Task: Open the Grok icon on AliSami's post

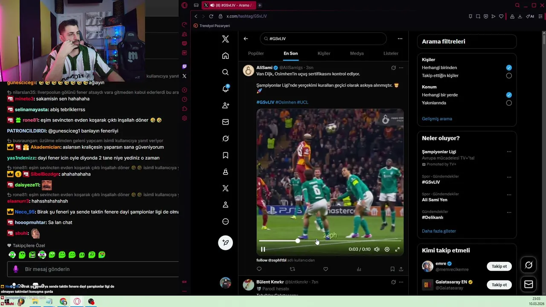Action: (x=393, y=67)
